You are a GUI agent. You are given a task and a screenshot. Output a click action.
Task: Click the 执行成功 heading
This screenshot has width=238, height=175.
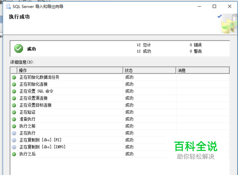click(19, 17)
